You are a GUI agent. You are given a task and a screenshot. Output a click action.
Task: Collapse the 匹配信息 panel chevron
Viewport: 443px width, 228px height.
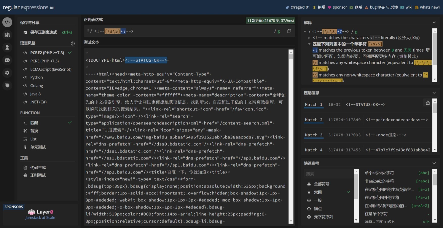434,93
